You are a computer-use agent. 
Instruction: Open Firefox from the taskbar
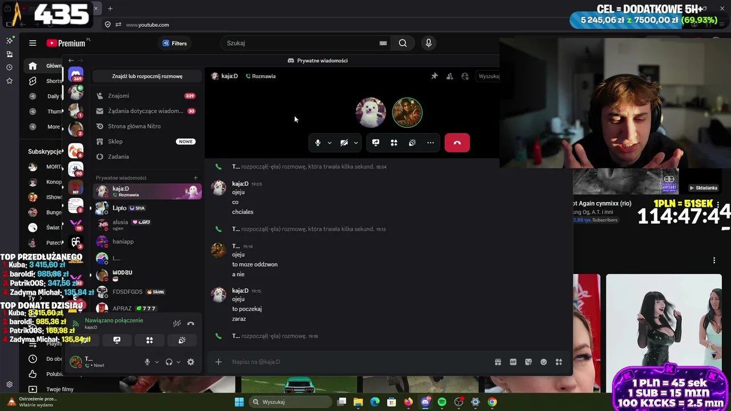pyautogui.click(x=408, y=402)
